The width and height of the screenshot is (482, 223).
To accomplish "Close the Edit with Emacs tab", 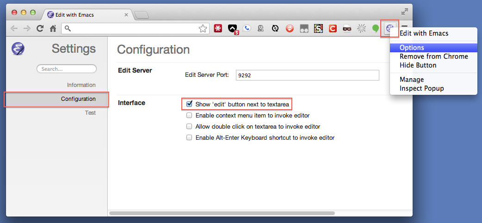I will [126, 15].
